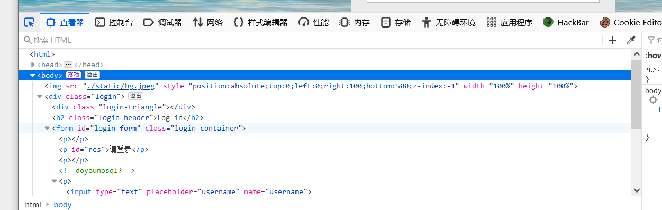Collapse the body element node
Viewport: 662px width, 210px height.
(33, 75)
